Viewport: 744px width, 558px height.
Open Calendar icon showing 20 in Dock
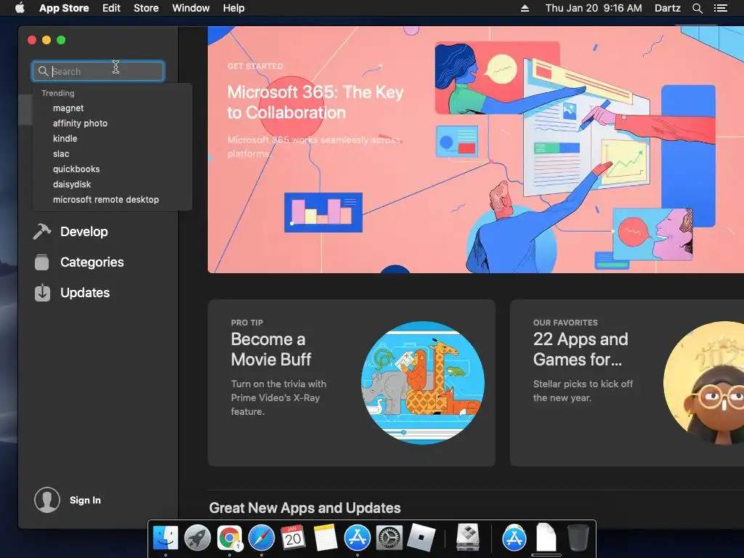tap(294, 538)
